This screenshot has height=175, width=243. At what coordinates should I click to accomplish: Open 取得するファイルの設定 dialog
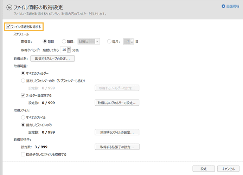pos(117,132)
